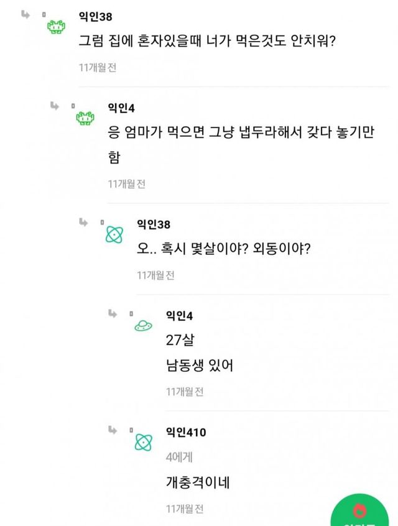Open the 익인410 username
Image resolution: width=398 pixels, height=526 pixels.
pos(186,432)
